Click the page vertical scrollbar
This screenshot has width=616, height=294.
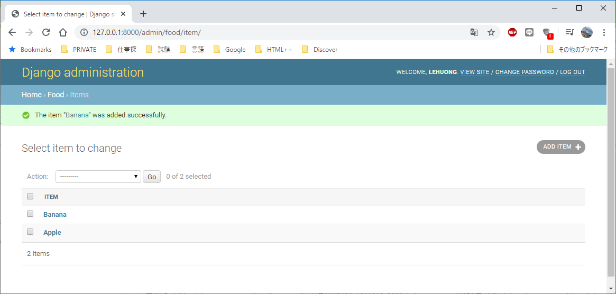point(611,173)
